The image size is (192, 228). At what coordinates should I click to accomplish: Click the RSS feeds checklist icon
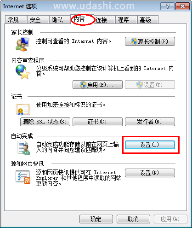coord(23,177)
